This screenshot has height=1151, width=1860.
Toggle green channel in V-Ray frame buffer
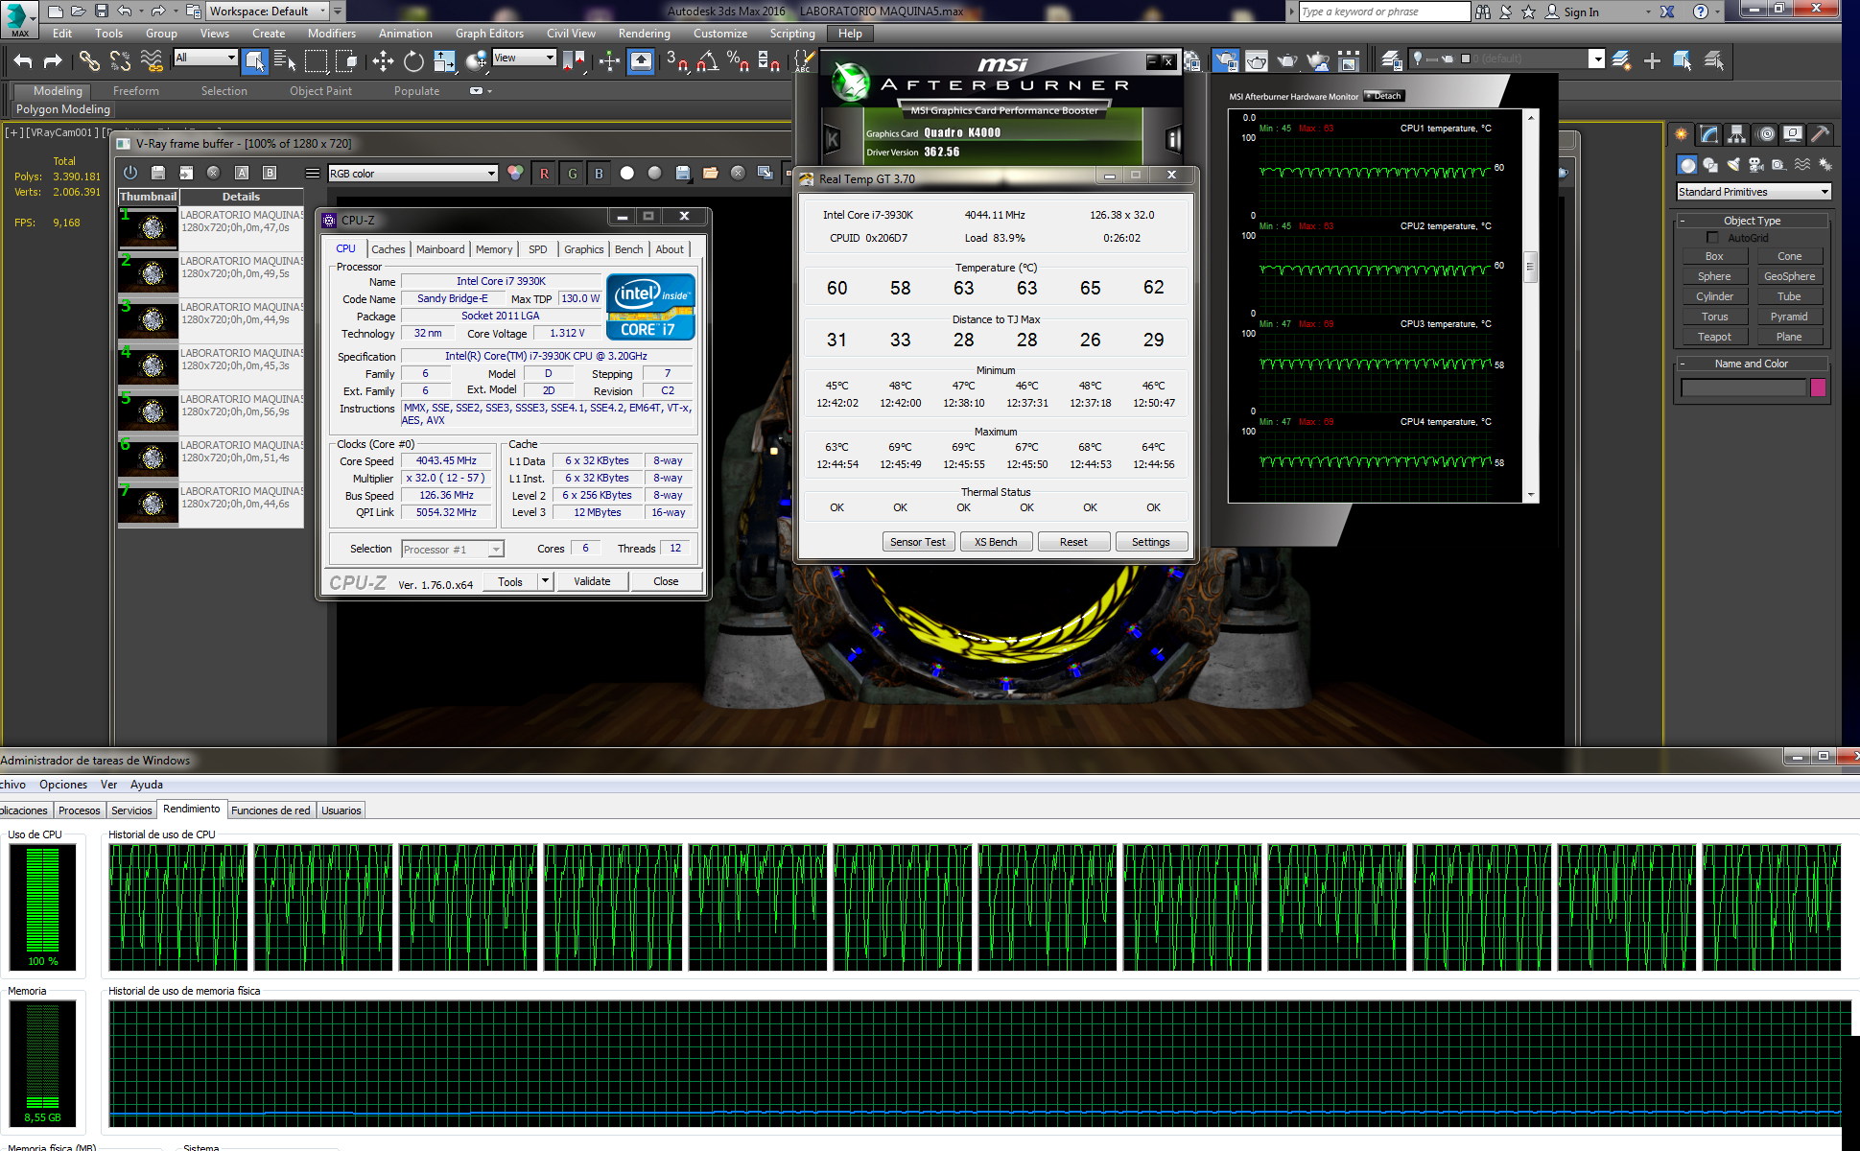click(572, 174)
